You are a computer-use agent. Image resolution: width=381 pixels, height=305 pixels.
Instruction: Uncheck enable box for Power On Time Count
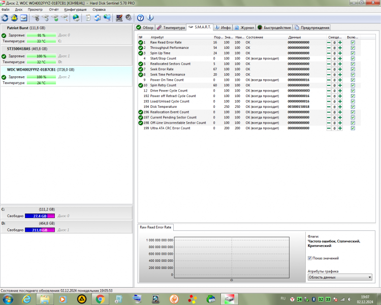click(x=353, y=80)
